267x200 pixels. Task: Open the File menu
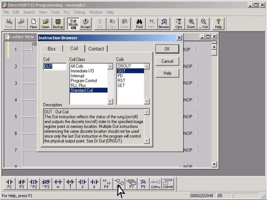pyautogui.click(x=6, y=12)
